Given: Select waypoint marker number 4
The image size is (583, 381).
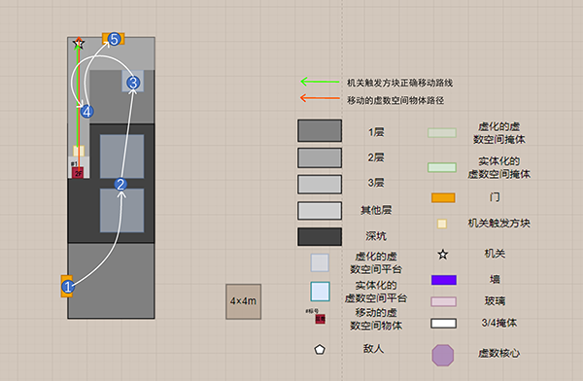Looking at the screenshot, I should [87, 111].
